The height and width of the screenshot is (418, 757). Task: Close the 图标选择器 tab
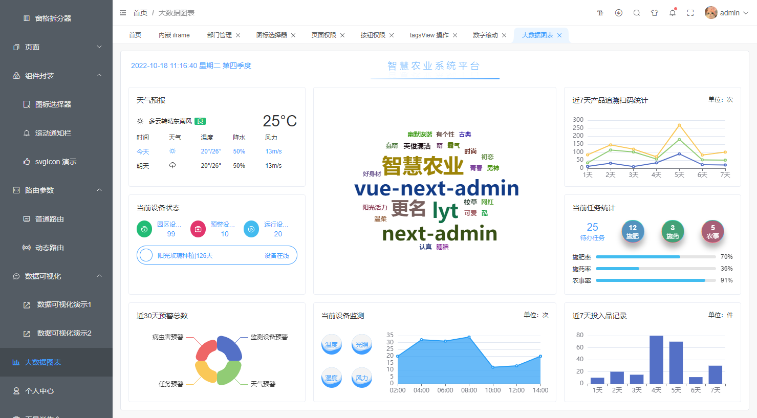click(x=293, y=35)
